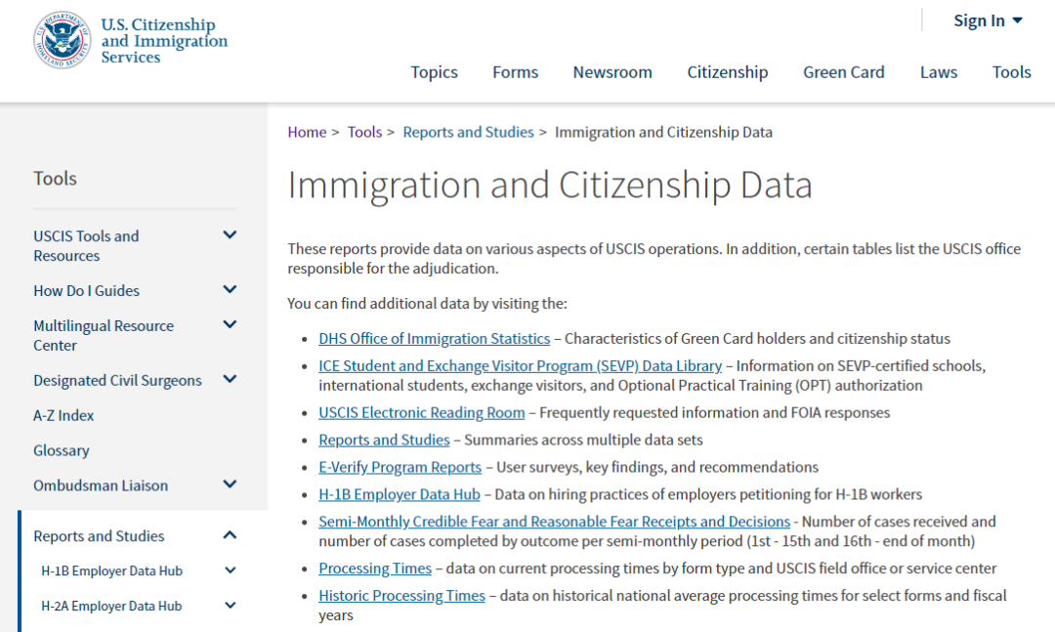Open Reports and Studies link in the list
The height and width of the screenshot is (632, 1055).
pyautogui.click(x=384, y=440)
